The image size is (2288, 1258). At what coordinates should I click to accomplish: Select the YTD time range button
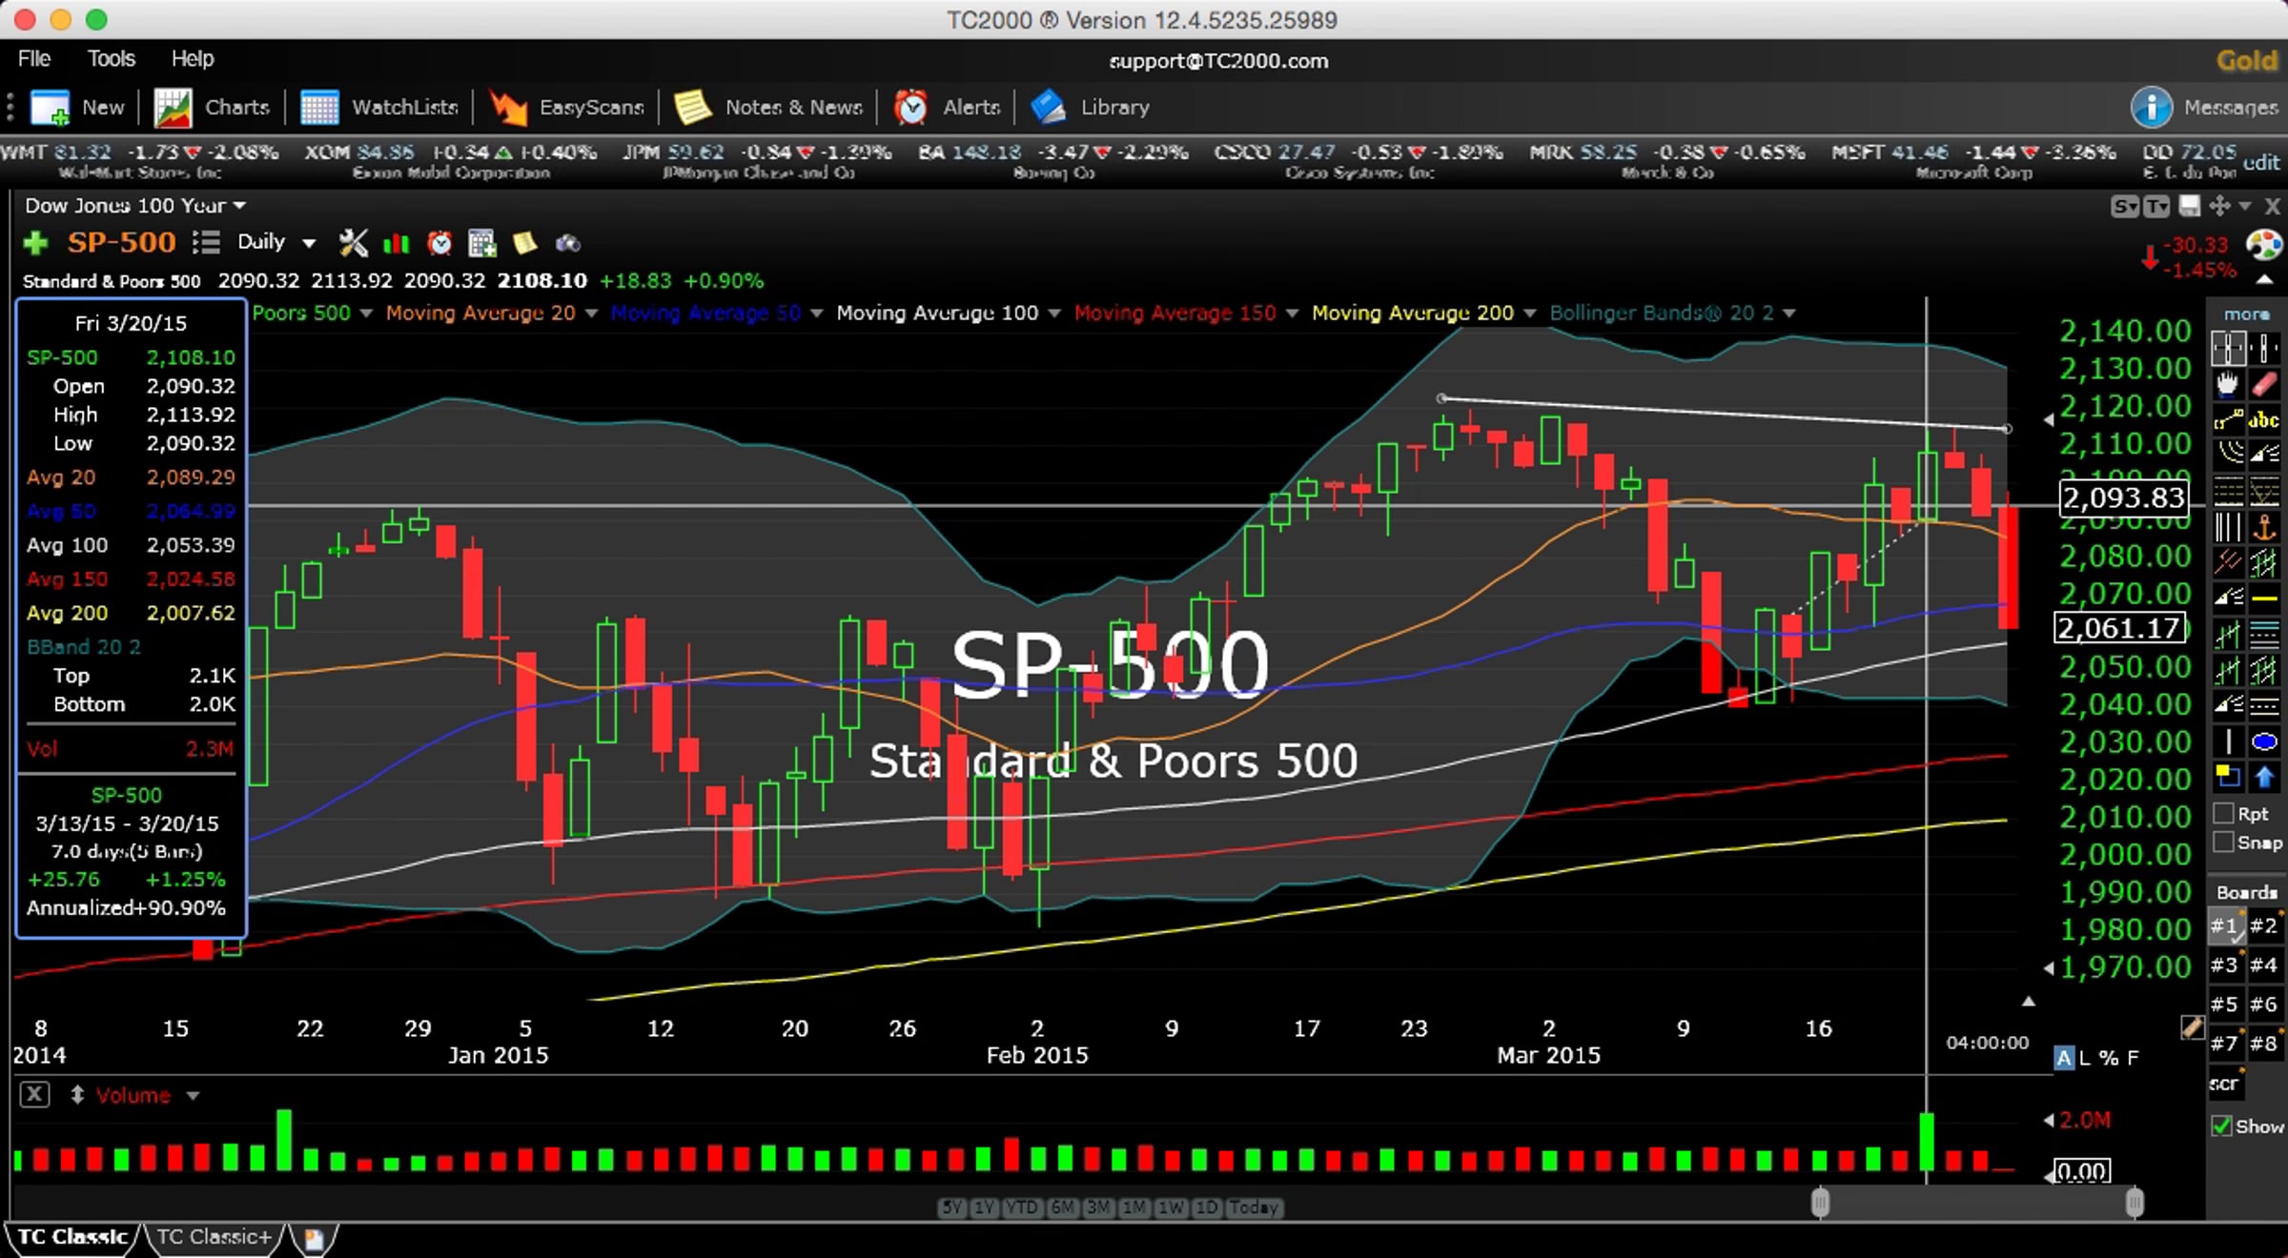[1022, 1207]
